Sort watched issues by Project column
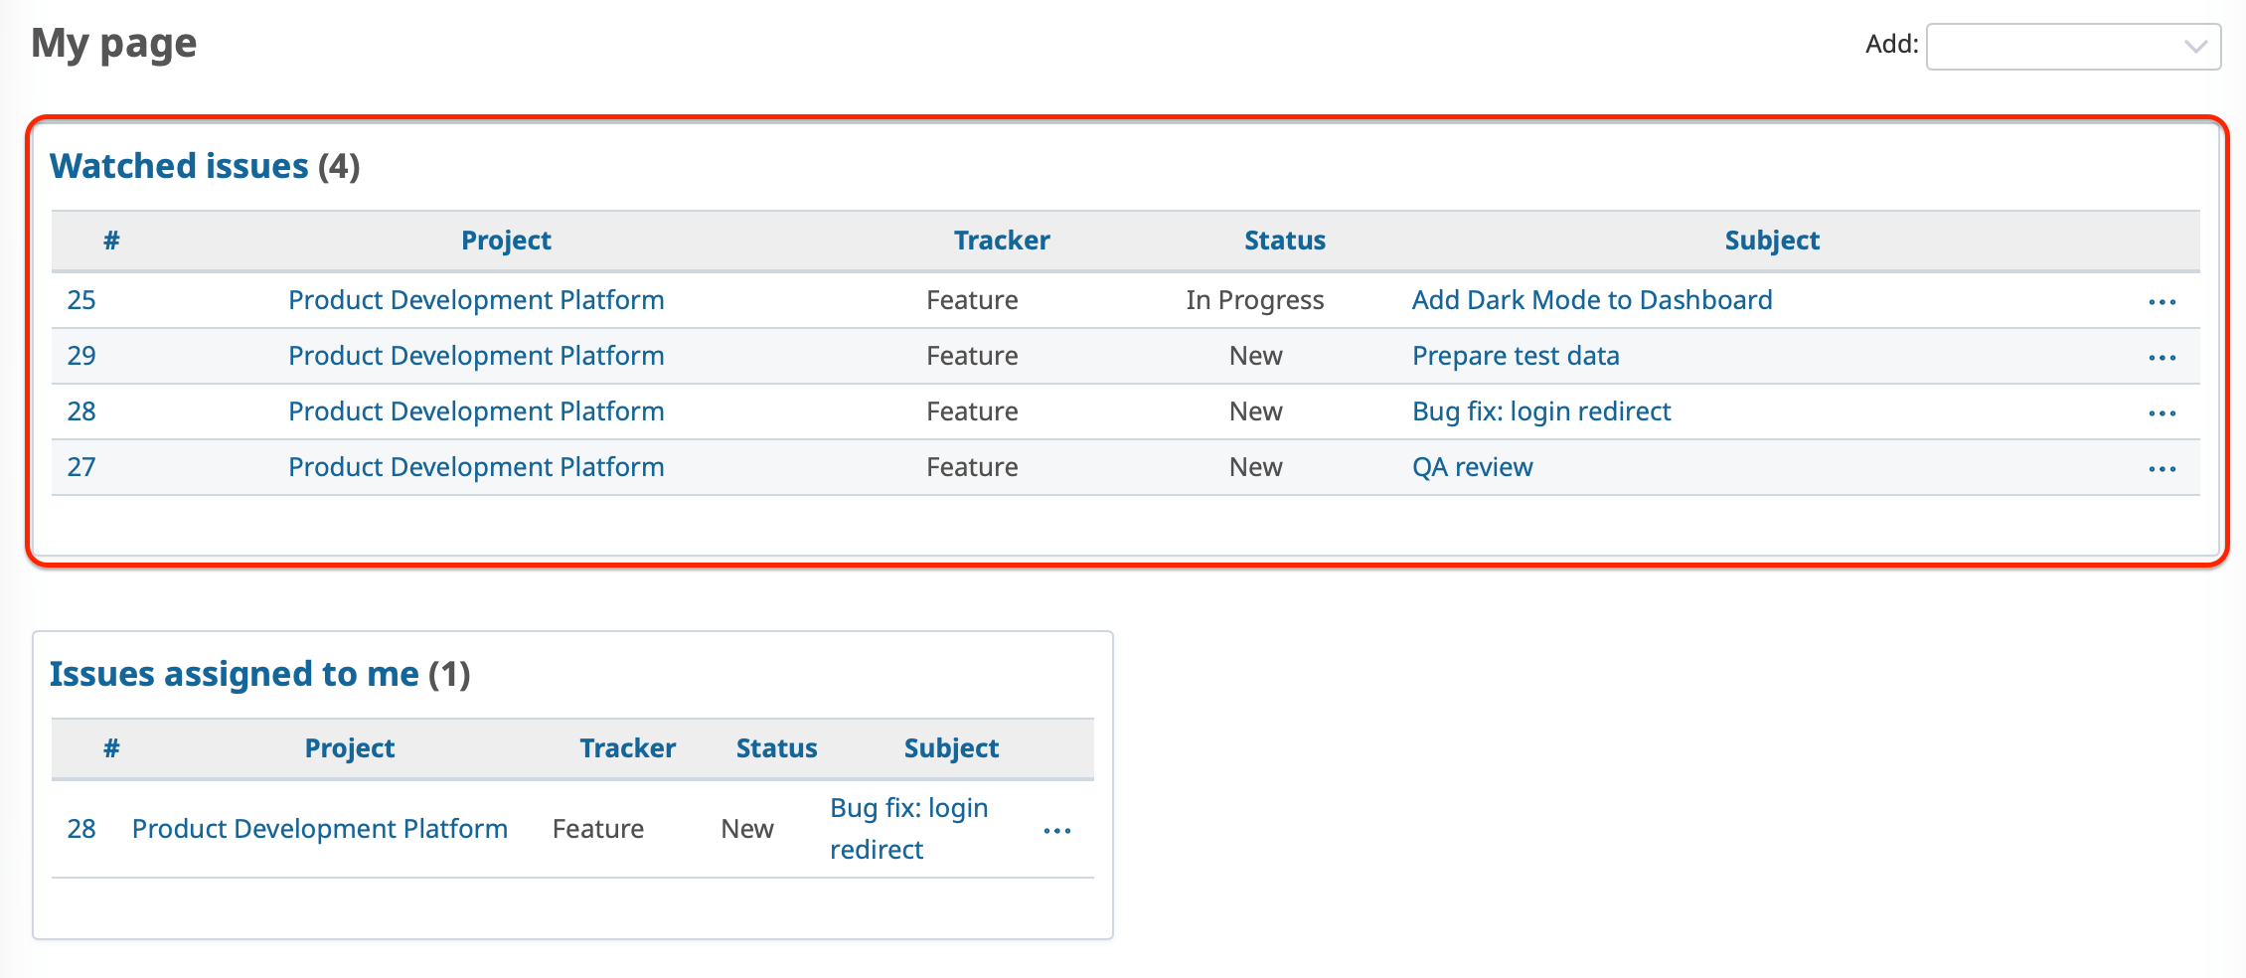 click(506, 241)
